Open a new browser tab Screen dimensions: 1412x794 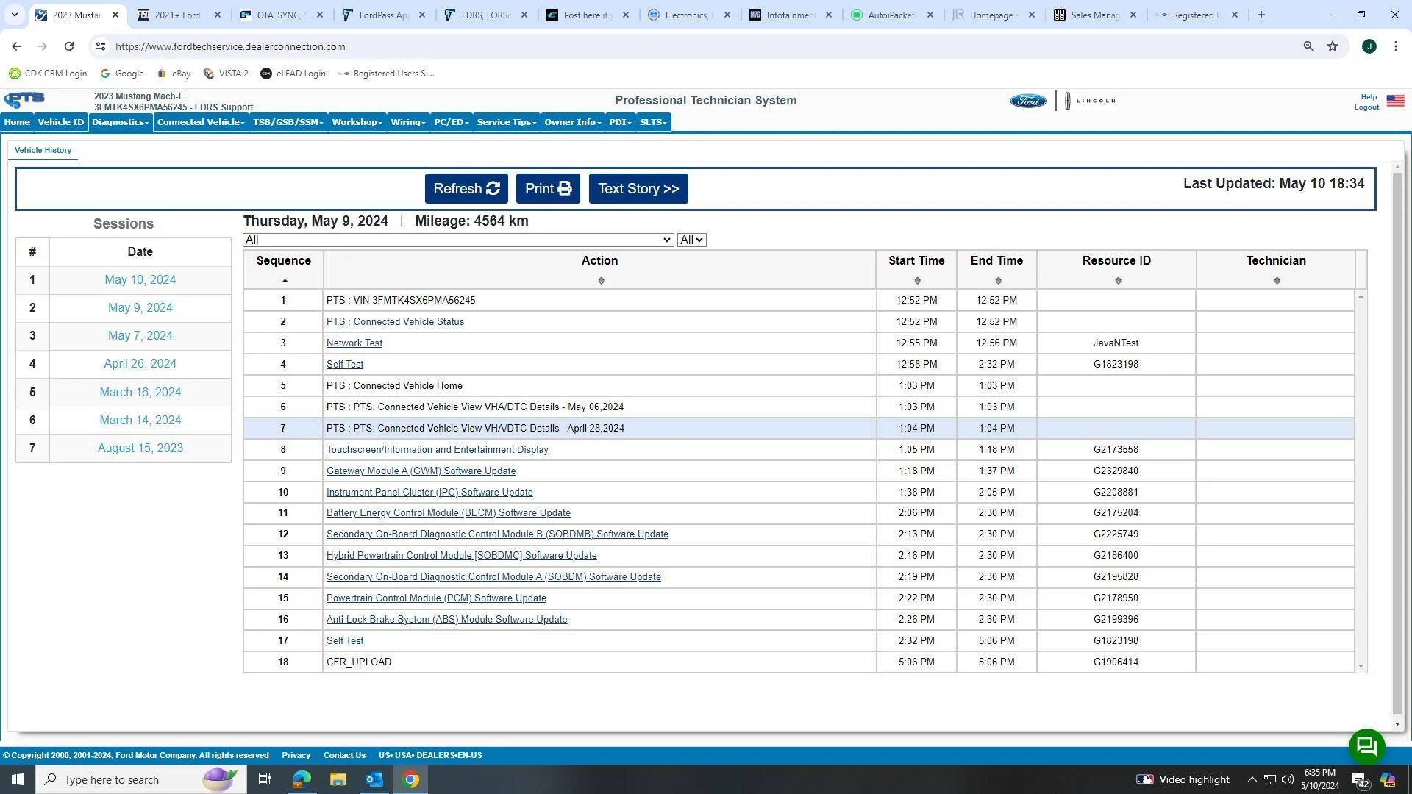point(1261,15)
